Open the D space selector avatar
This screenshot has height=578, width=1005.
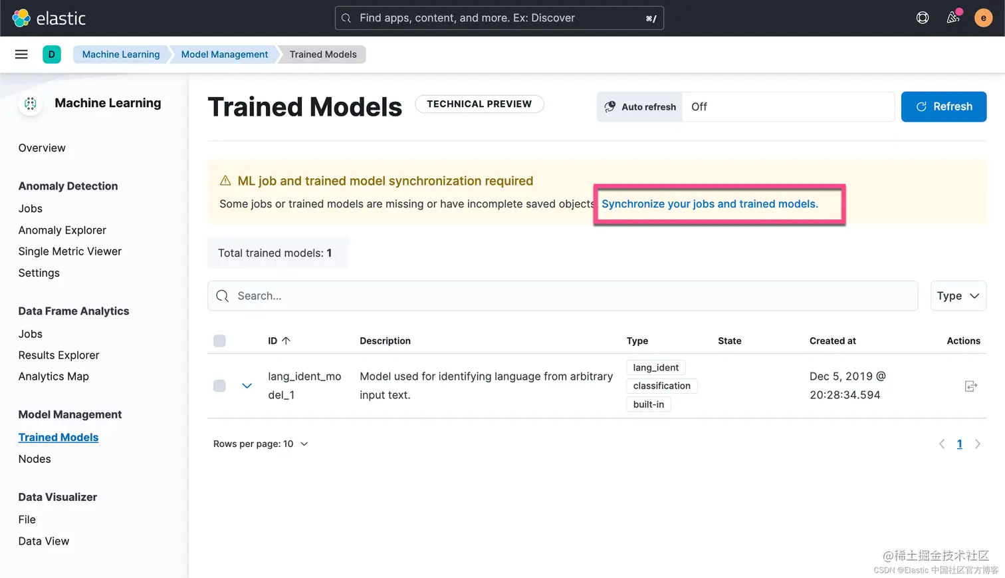(x=52, y=55)
